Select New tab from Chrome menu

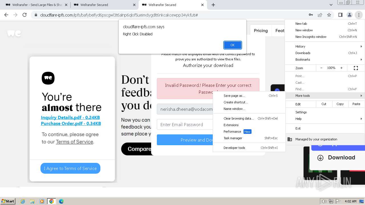point(325,24)
